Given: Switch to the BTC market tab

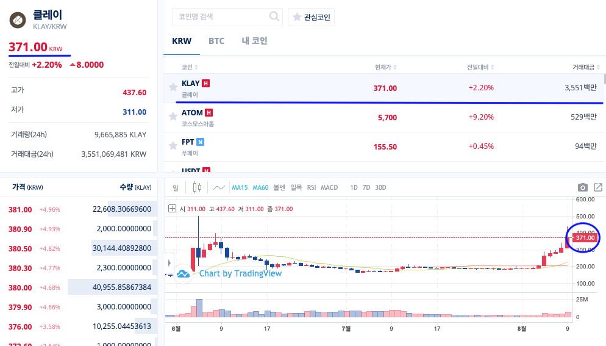Looking at the screenshot, I should coord(216,41).
